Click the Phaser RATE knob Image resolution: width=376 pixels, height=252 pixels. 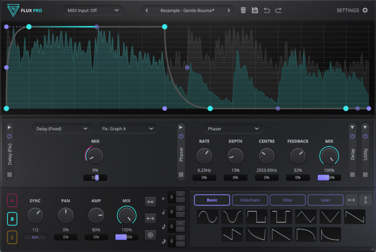click(x=204, y=156)
